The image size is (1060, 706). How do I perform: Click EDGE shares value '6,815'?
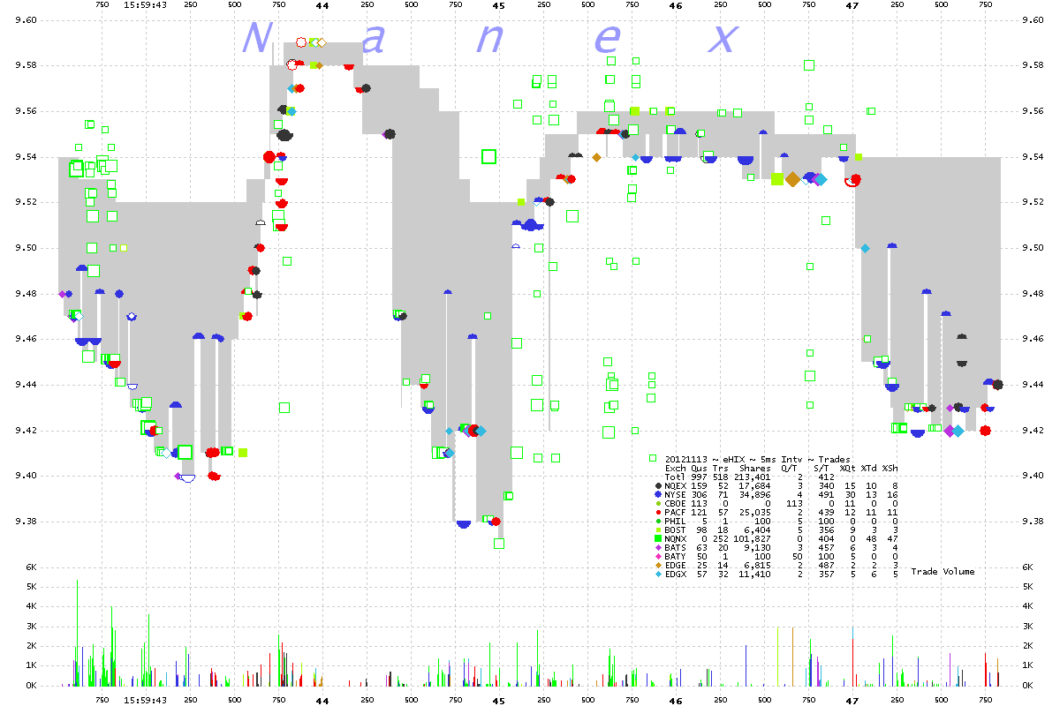point(757,566)
